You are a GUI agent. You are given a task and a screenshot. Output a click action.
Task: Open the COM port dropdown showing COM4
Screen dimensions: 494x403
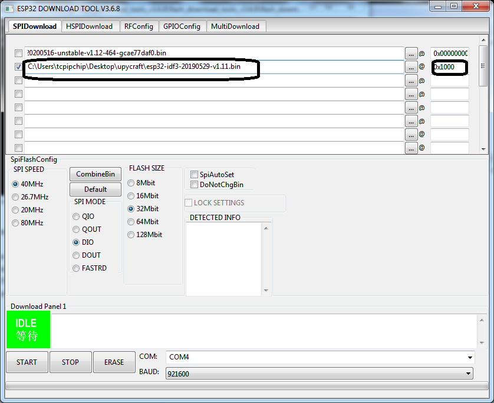point(320,357)
